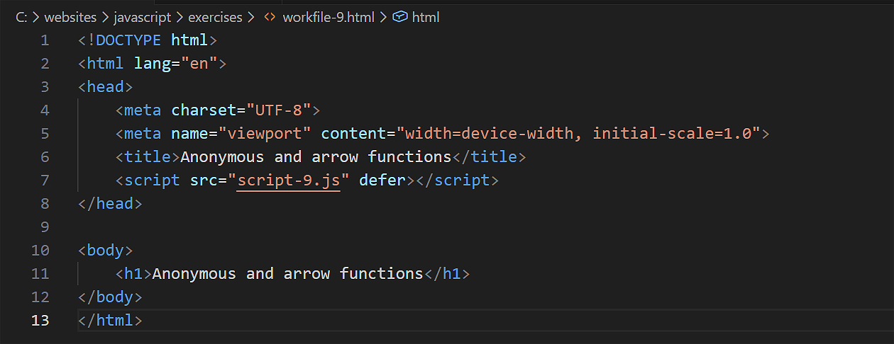Image resolution: width=894 pixels, height=344 pixels.
Task: Click the h1 heading text on line 11
Action: click(287, 274)
